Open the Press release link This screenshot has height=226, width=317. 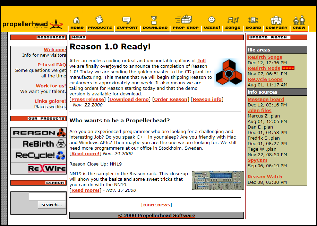pyautogui.click(x=88, y=99)
